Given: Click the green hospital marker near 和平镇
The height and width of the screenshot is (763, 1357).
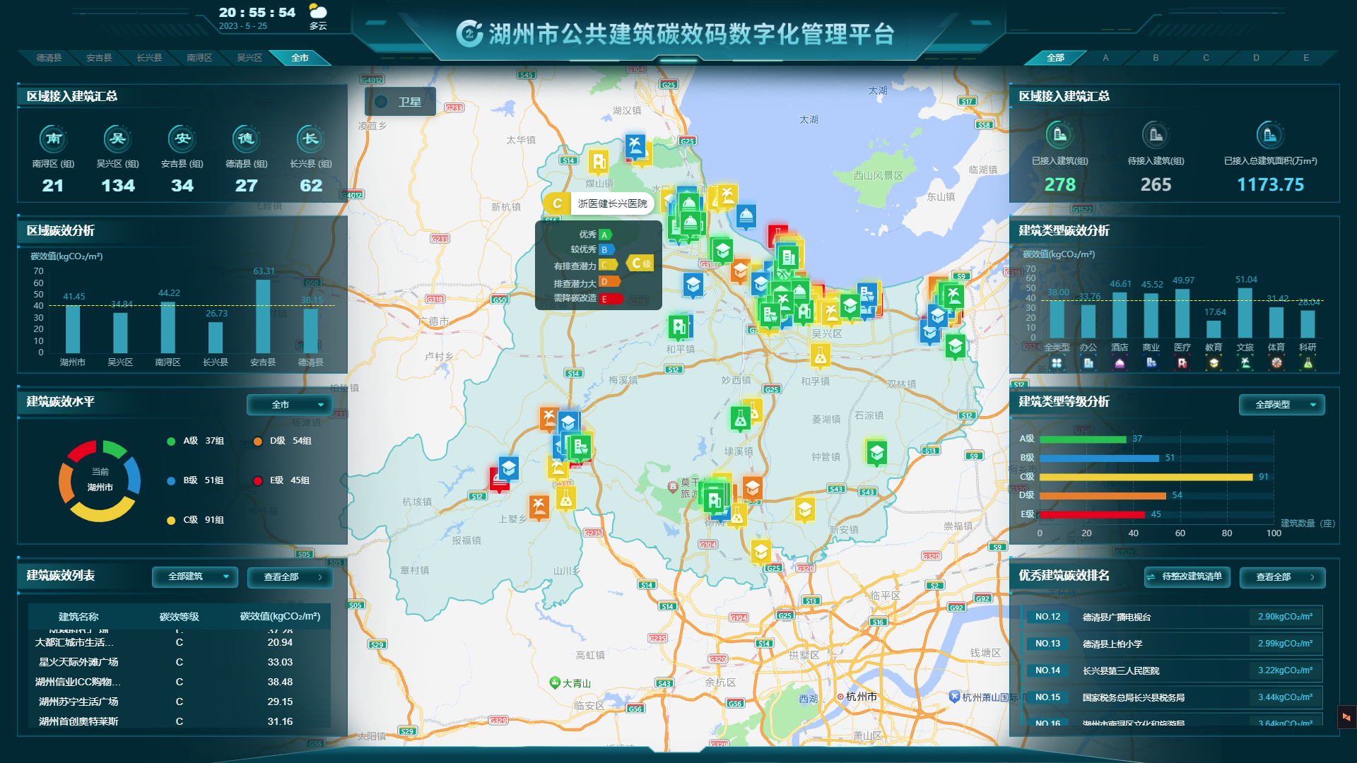Looking at the screenshot, I should pyautogui.click(x=679, y=327).
